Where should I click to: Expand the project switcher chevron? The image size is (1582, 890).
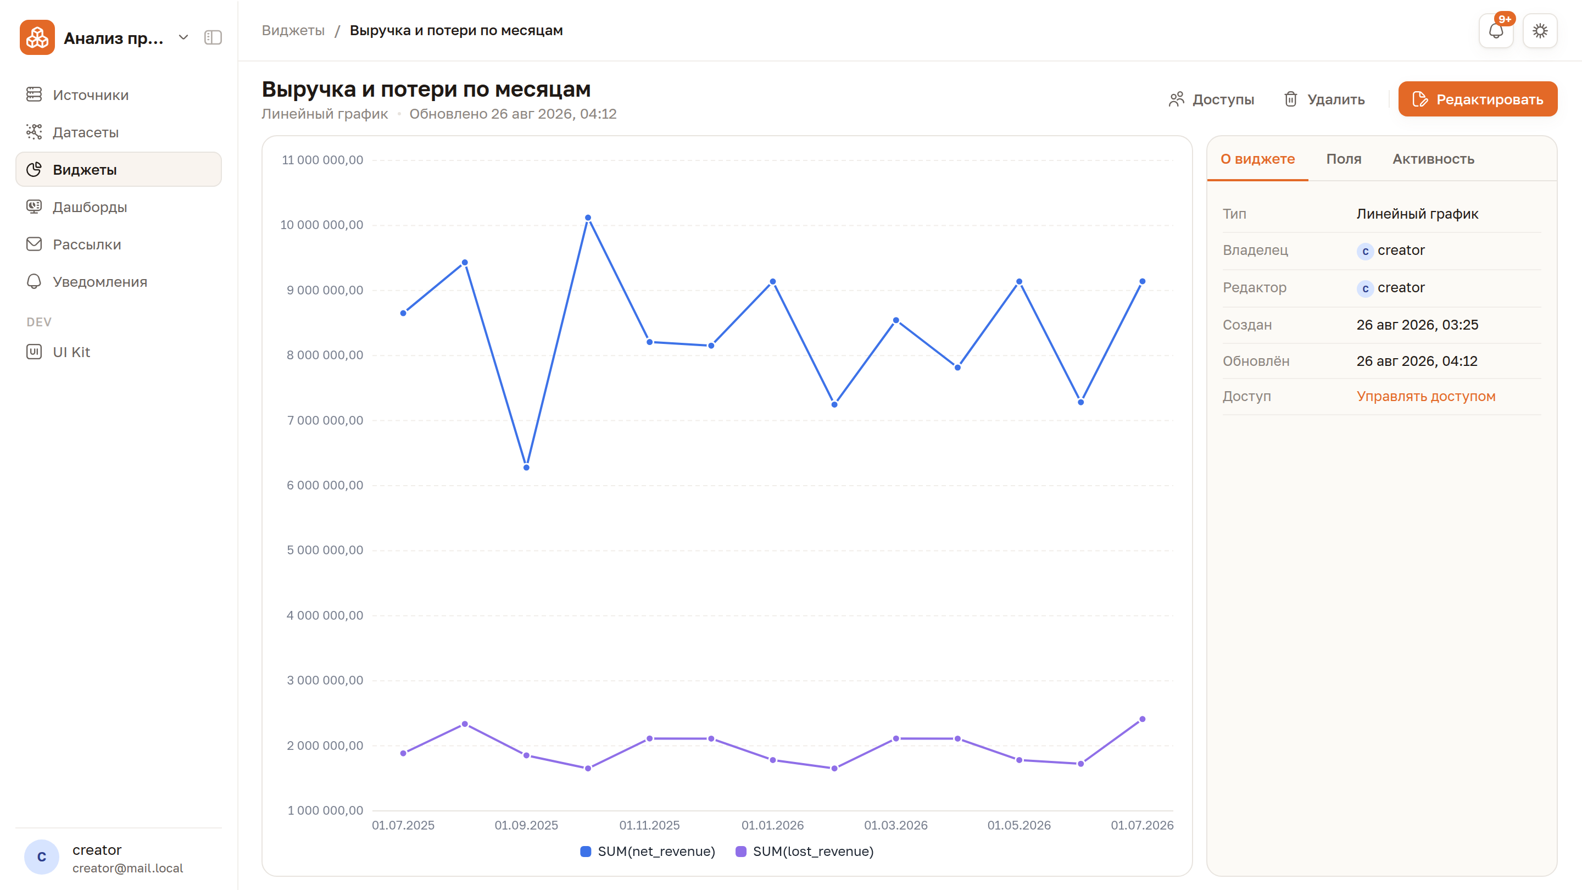(183, 37)
